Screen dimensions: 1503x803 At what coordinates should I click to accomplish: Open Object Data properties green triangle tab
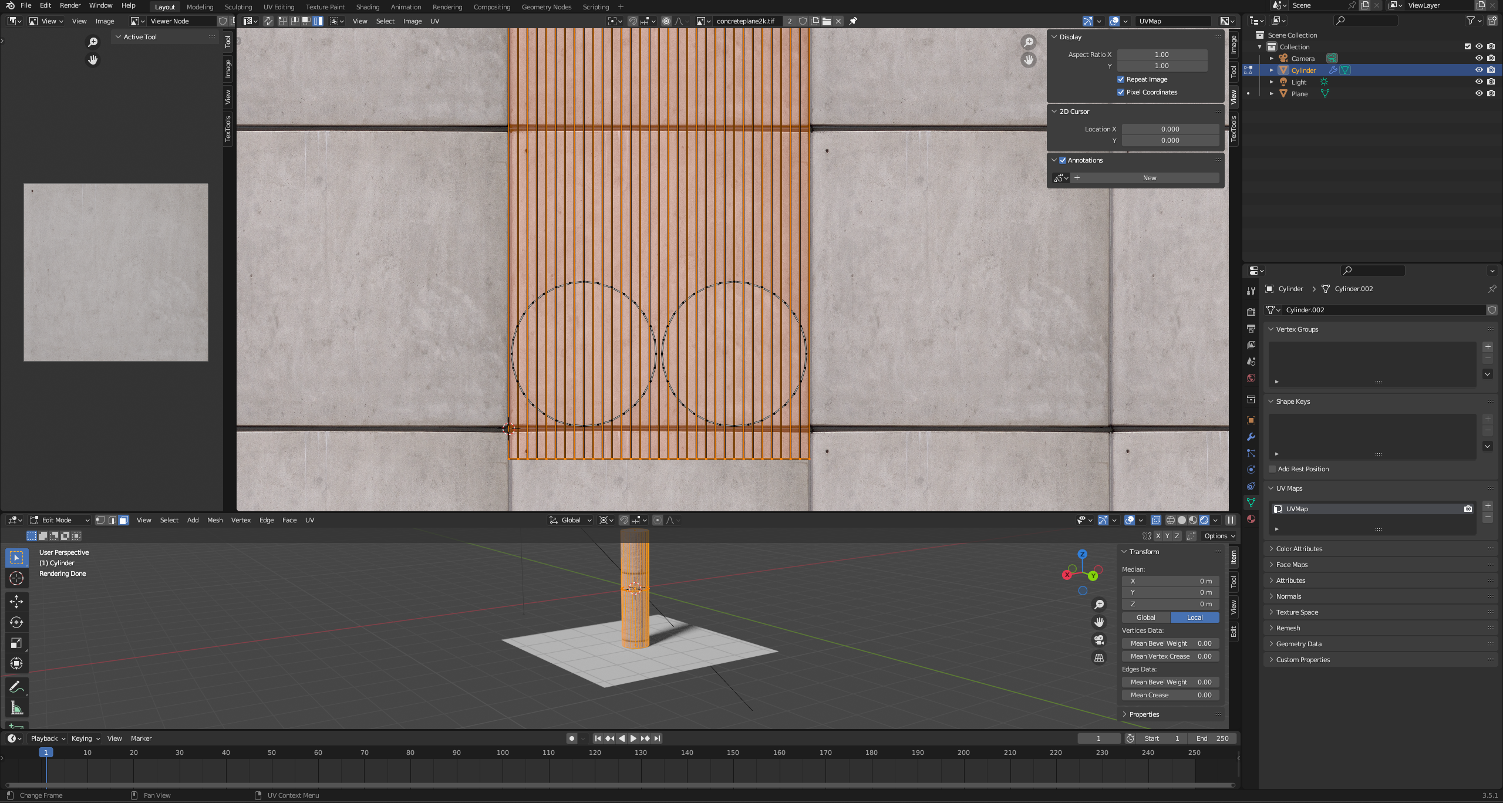[1251, 502]
